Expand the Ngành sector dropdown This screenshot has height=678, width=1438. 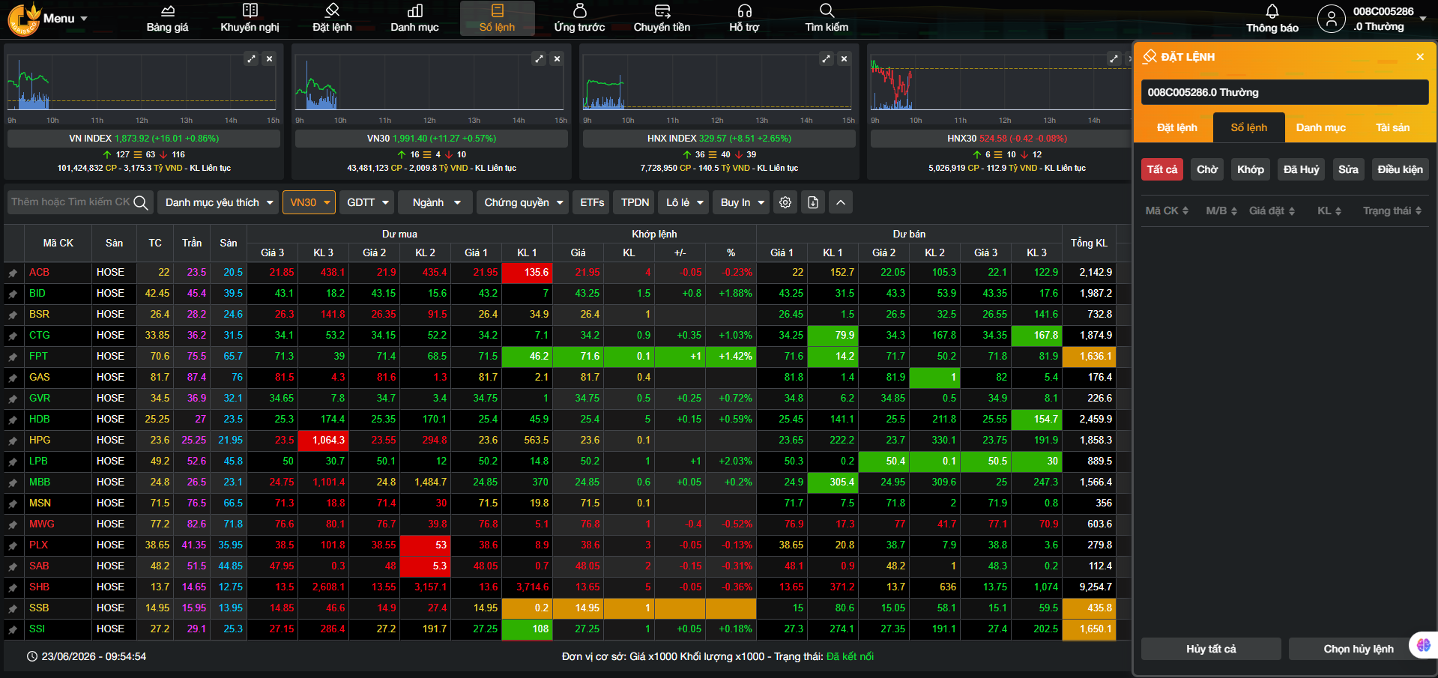[x=435, y=202]
